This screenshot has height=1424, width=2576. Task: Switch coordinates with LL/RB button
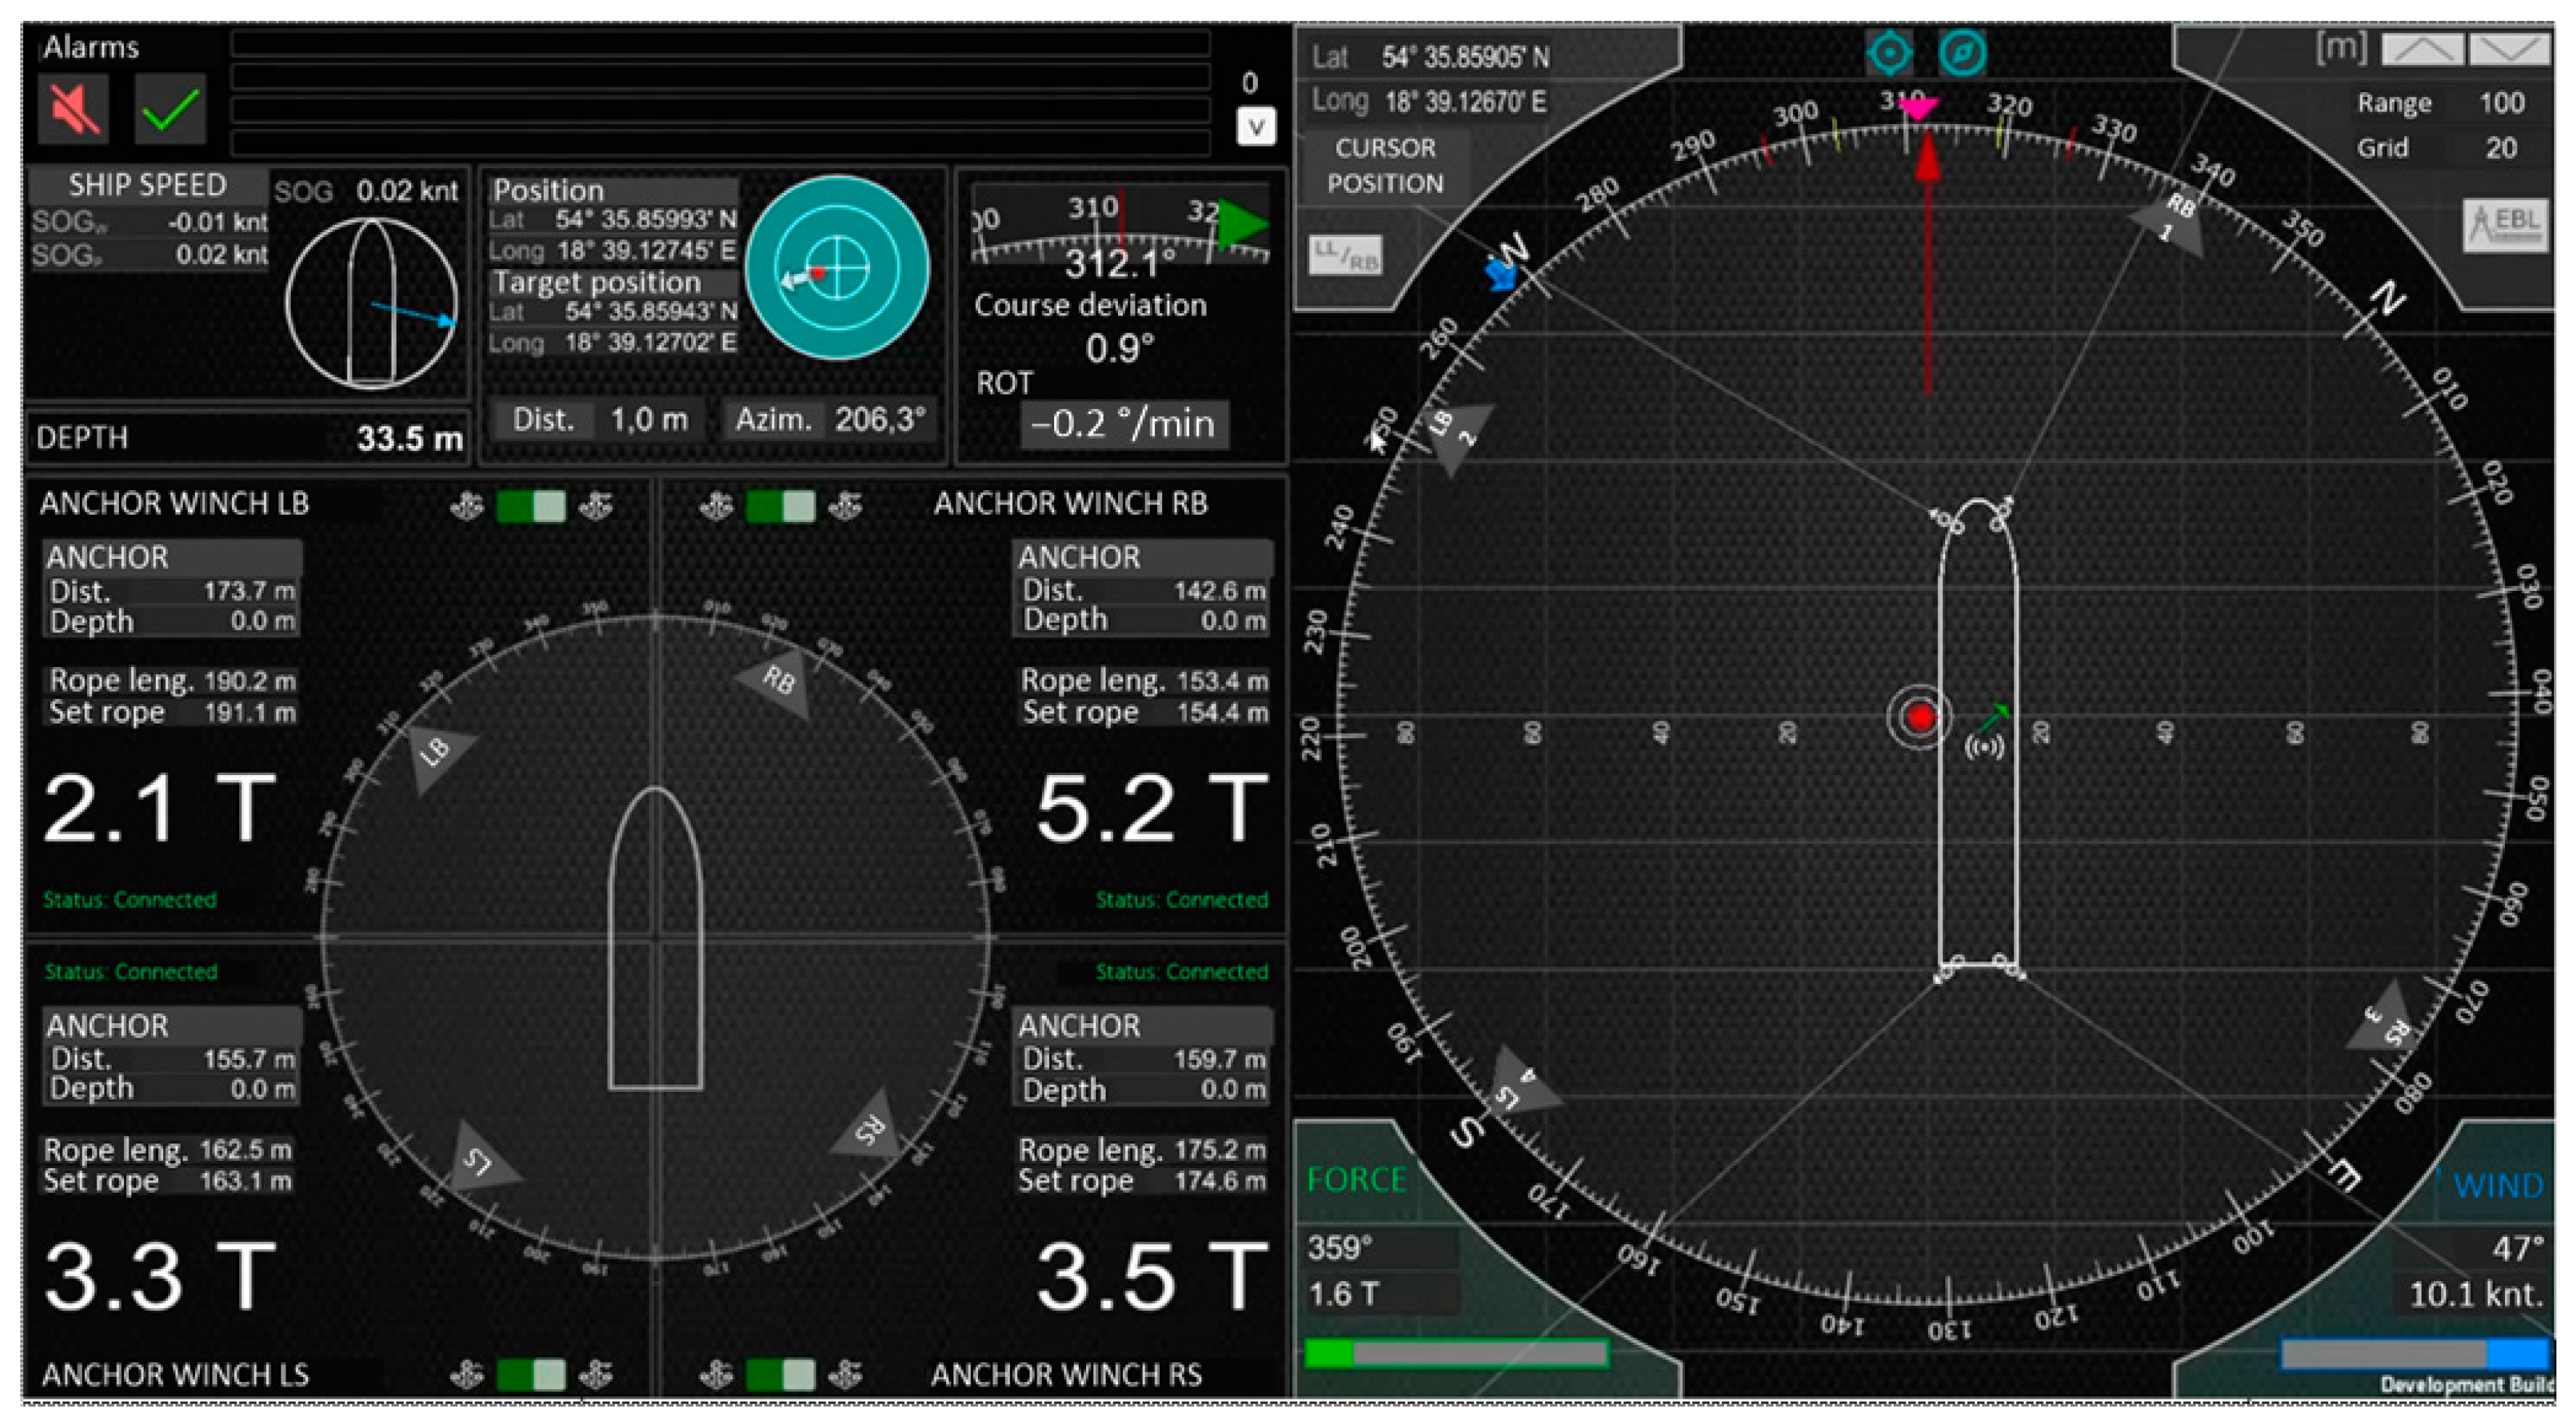pos(1344,256)
